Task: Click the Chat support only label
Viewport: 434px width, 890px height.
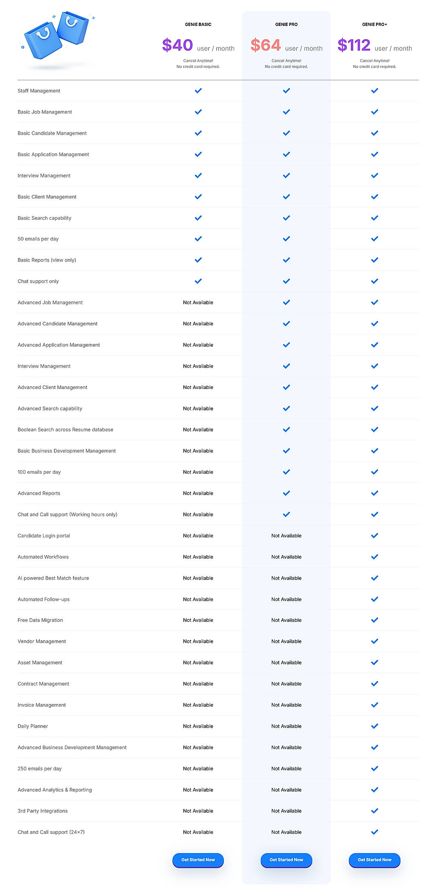Action: coord(38,281)
